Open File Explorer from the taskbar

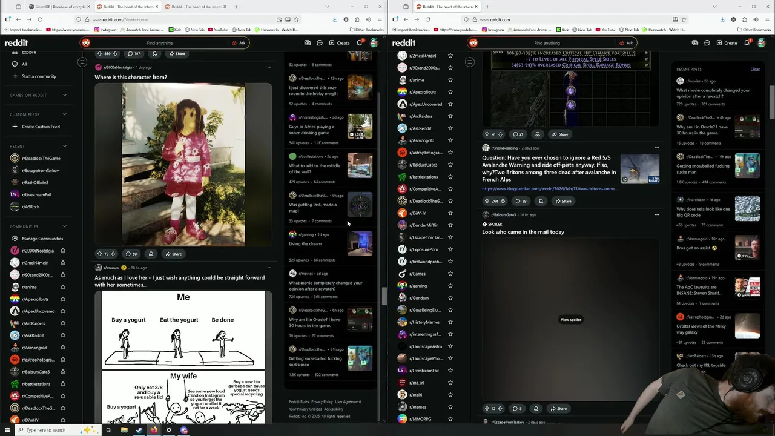[124, 430]
